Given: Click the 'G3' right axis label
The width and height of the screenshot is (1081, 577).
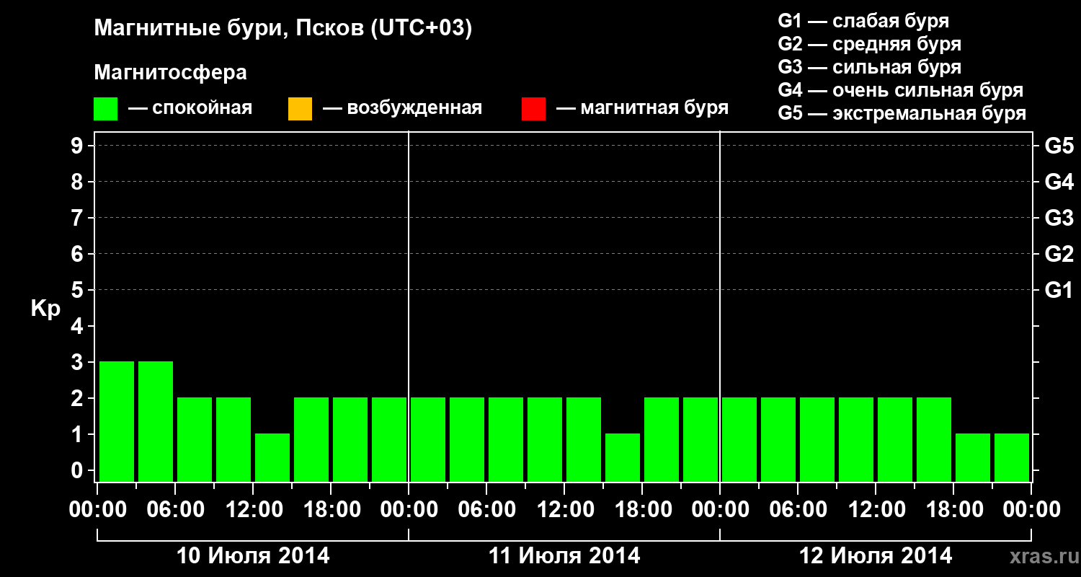Looking at the screenshot, I should click(x=1059, y=218).
